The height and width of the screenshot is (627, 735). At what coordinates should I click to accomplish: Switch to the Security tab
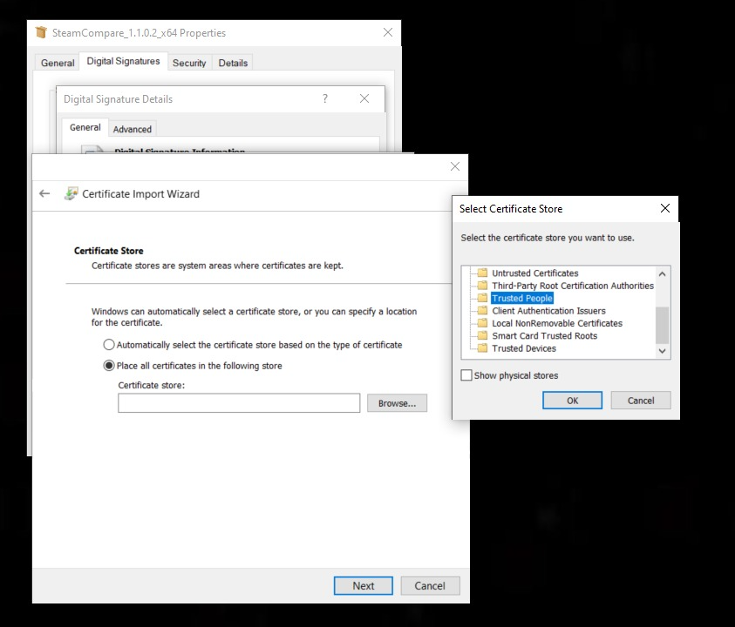189,63
